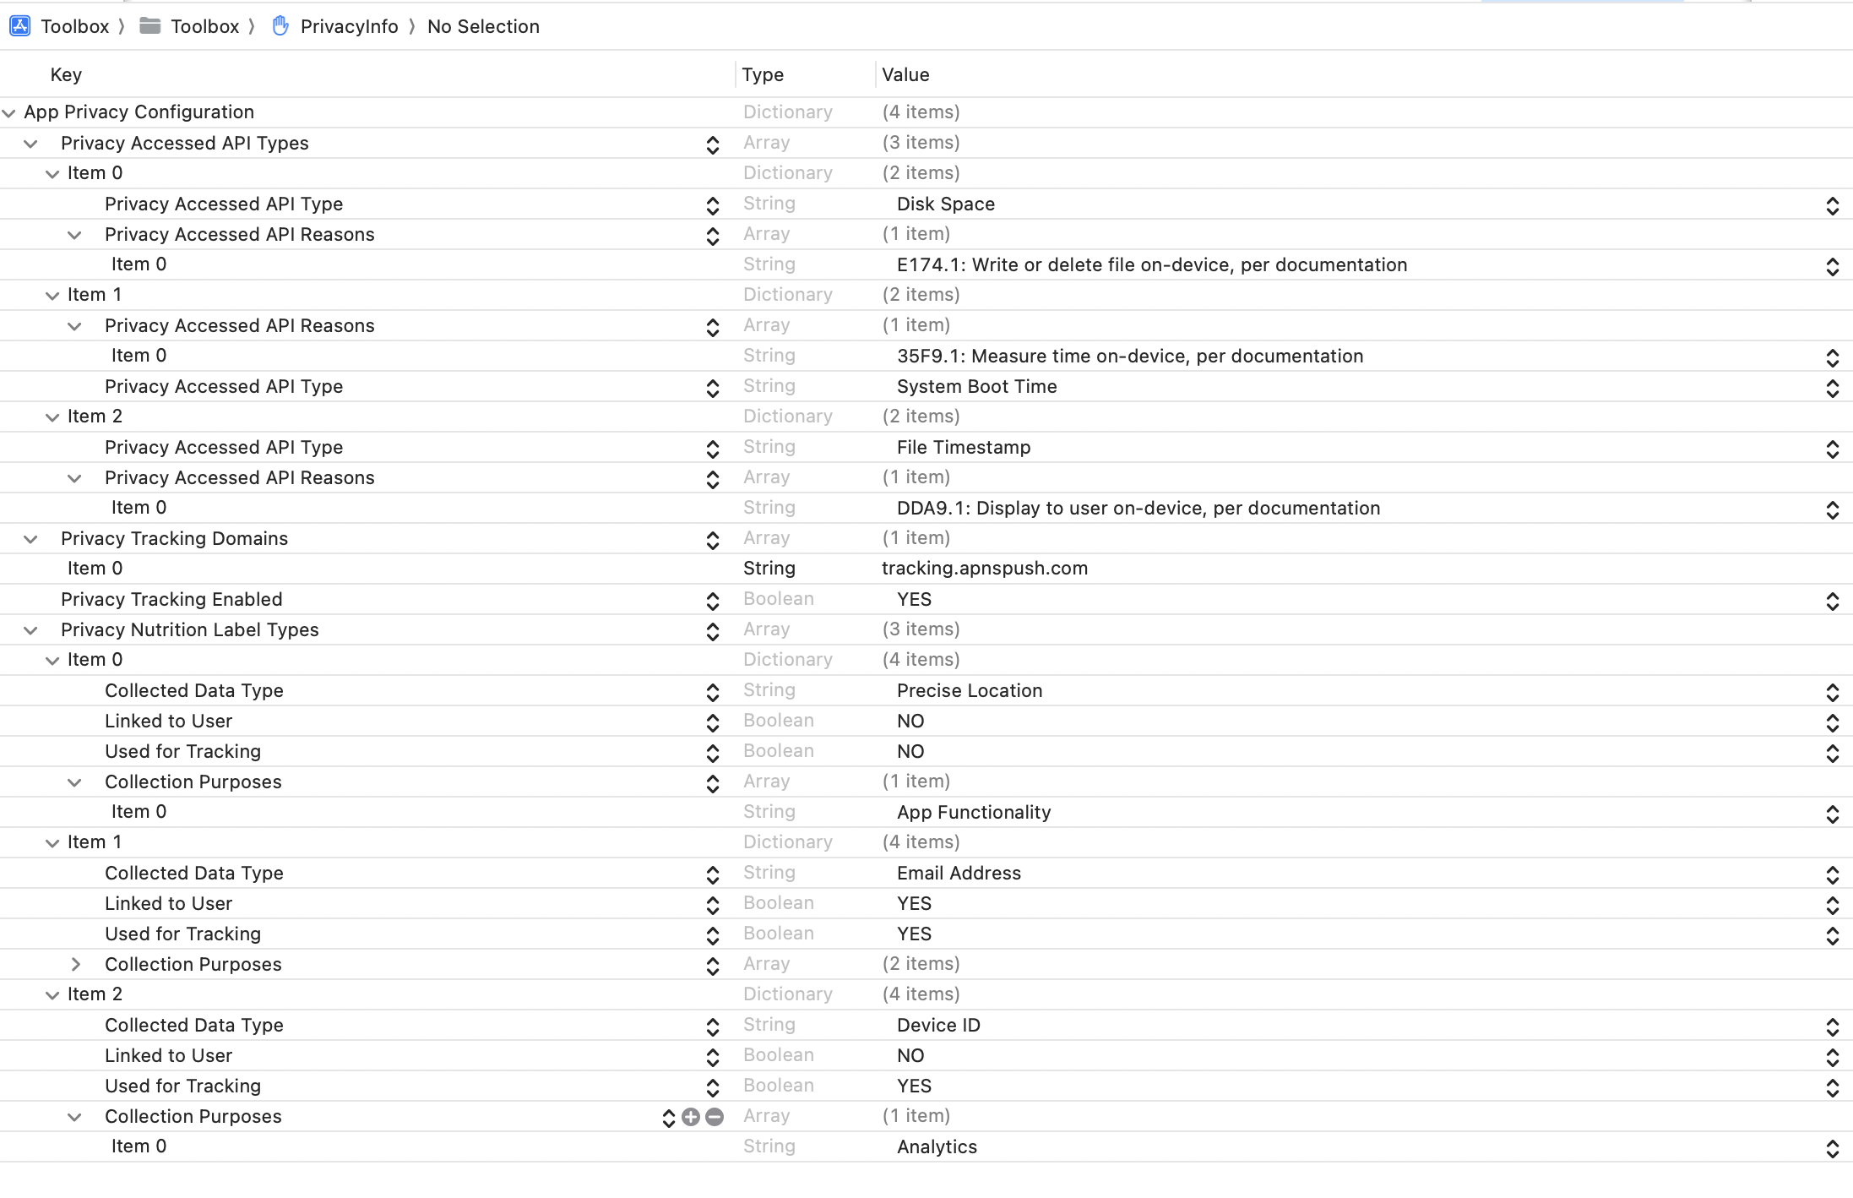Click the remove item button next to Collection Purposes

pyautogui.click(x=713, y=1115)
